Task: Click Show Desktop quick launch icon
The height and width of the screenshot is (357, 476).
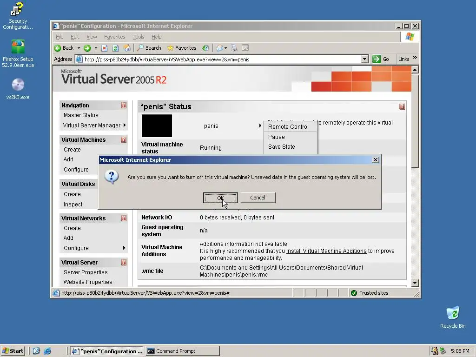Action: tap(36, 351)
